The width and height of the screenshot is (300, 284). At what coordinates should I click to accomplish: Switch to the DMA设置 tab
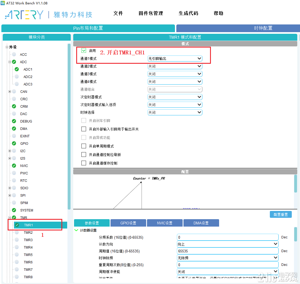201,223
